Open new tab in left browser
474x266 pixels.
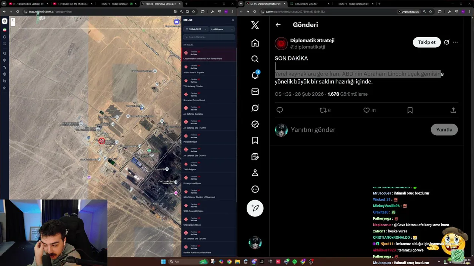click(x=186, y=4)
